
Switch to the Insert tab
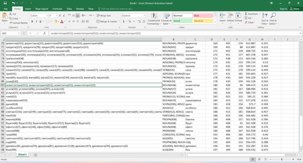28,9
